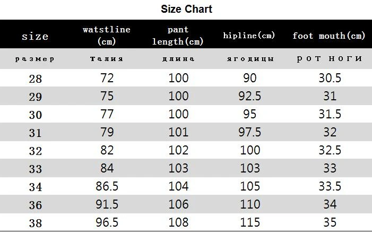Select pant length value 108
Screen dimensions: 372x233
[x=178, y=222]
